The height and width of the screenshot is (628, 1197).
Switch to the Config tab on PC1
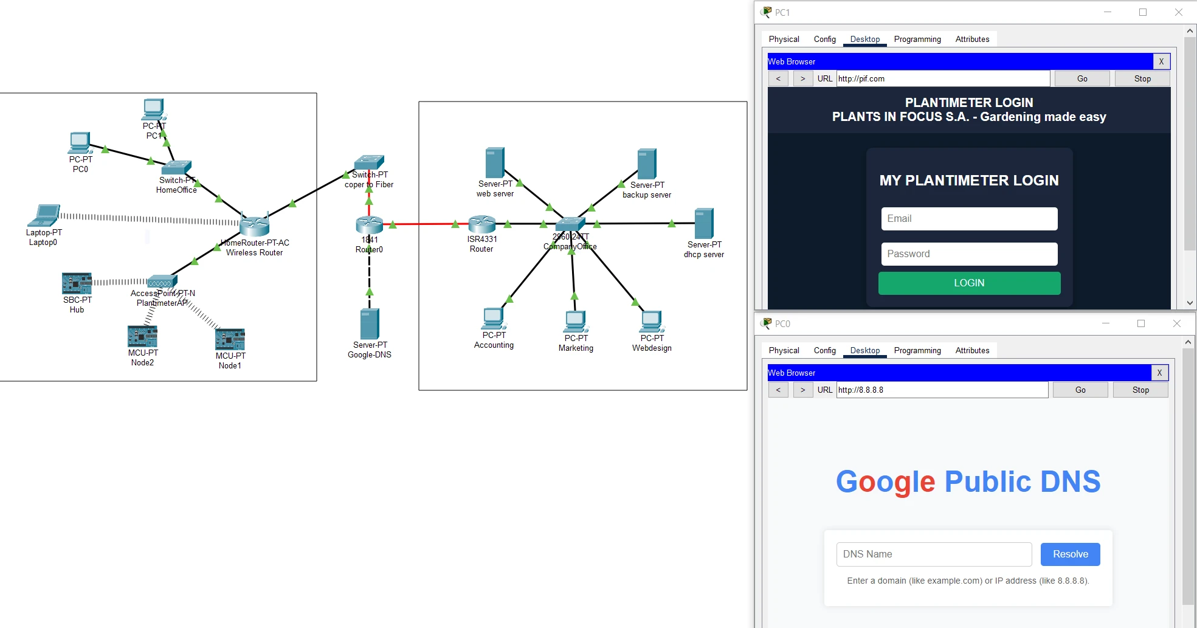[x=824, y=39]
